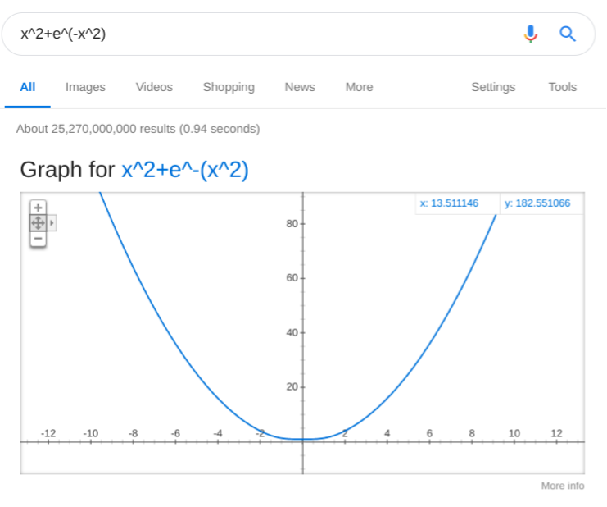This screenshot has width=607, height=507.
Task: Zoom out the graph with minus button
Action: pos(38,239)
